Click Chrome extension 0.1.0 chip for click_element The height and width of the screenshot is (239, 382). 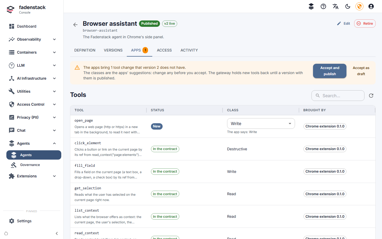tap(325, 149)
